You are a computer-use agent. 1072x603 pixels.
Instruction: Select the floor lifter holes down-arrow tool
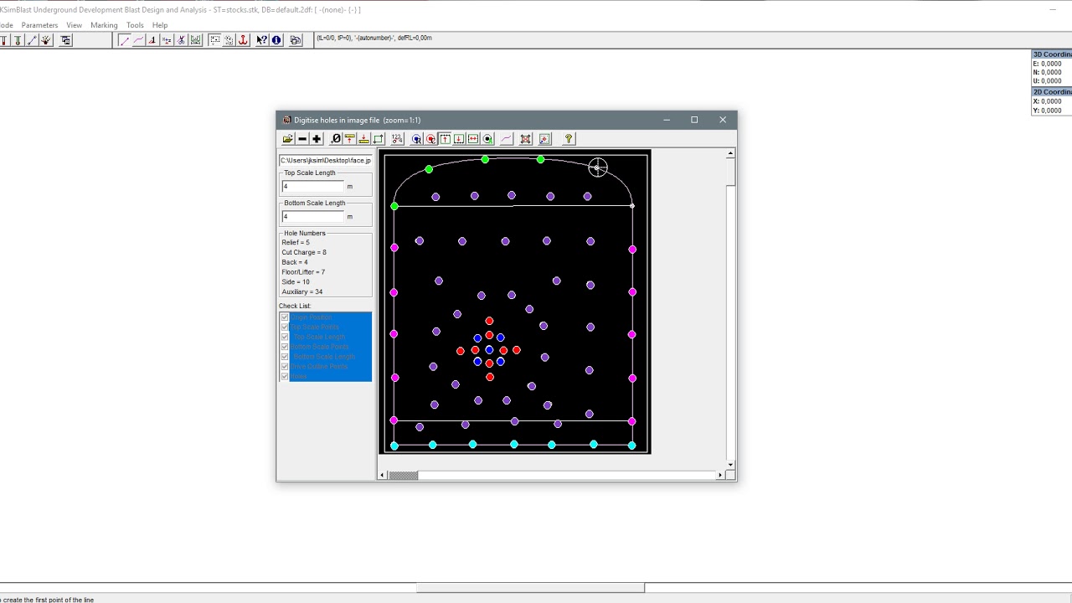coord(459,139)
